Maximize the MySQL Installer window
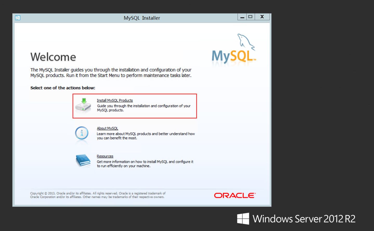This screenshot has height=231, width=374. [250, 17]
